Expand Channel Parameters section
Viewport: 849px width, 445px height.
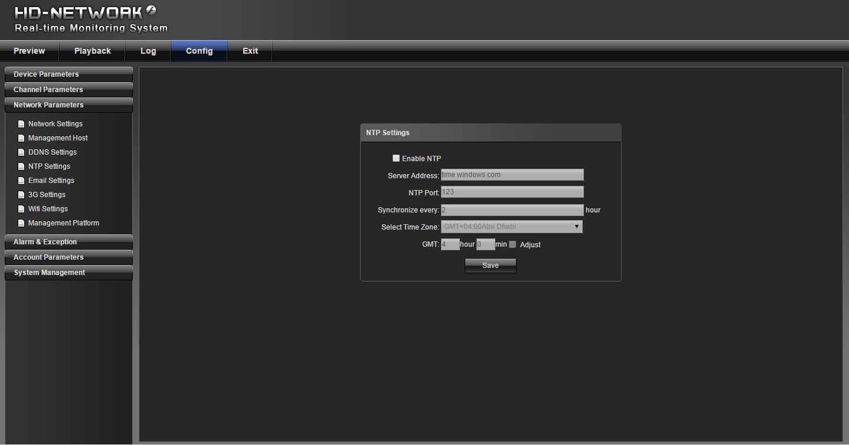tap(68, 90)
